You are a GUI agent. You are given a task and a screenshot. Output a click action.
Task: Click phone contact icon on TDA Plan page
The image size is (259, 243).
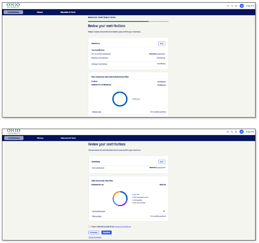(x=232, y=132)
